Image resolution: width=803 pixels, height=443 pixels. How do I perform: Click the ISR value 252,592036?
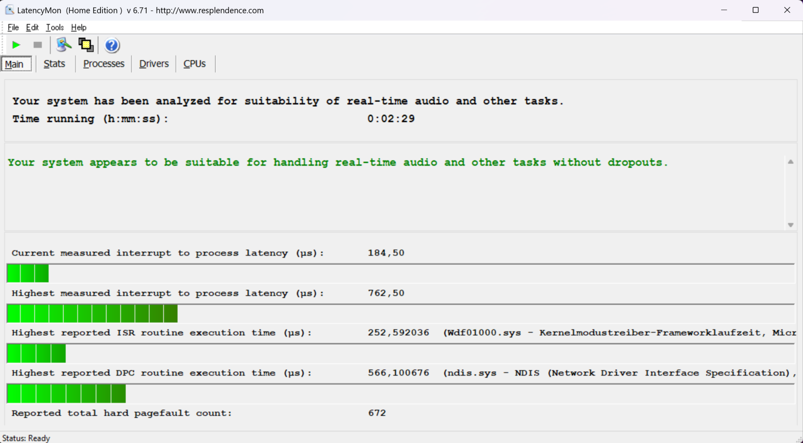coord(399,333)
